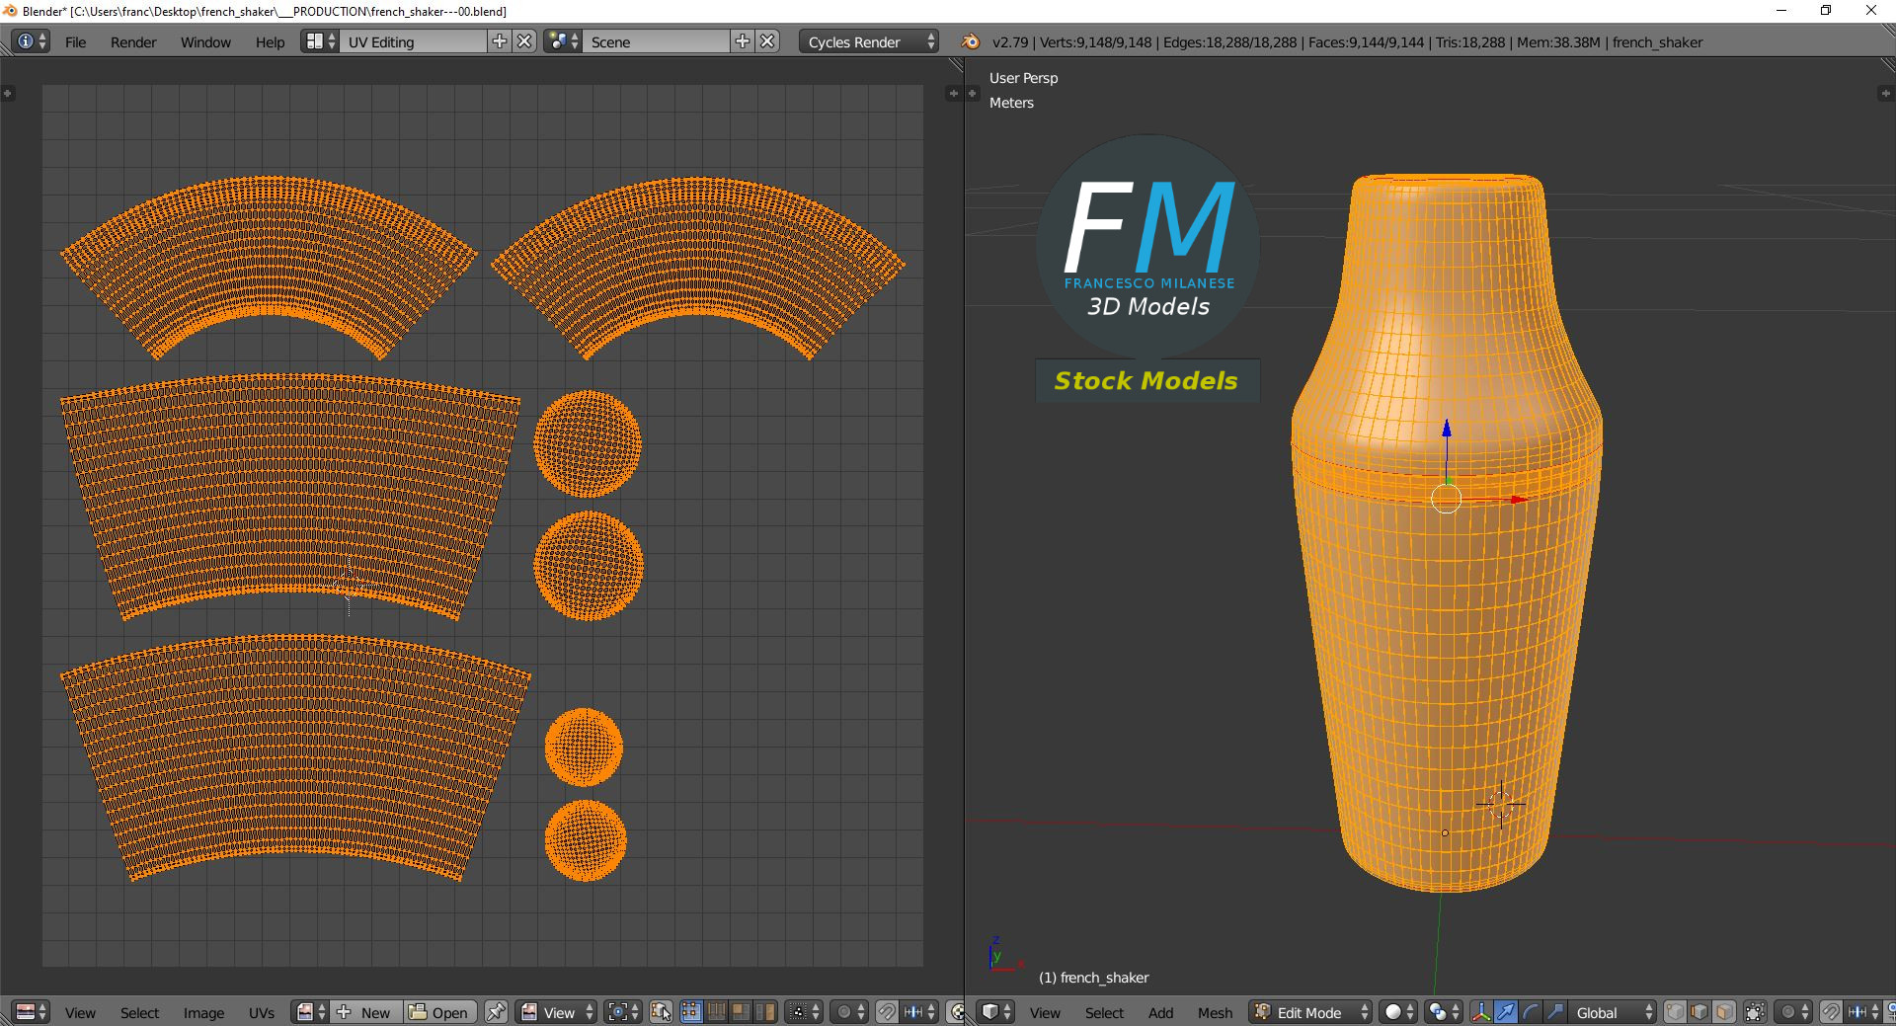Viewport: 1896px width, 1026px height.
Task: Click the rotate manipulator arc icon
Action: (1531, 1012)
